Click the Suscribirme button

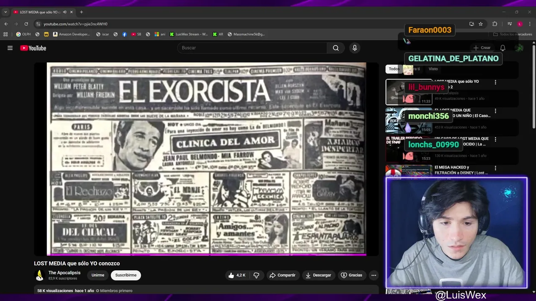(x=126, y=275)
